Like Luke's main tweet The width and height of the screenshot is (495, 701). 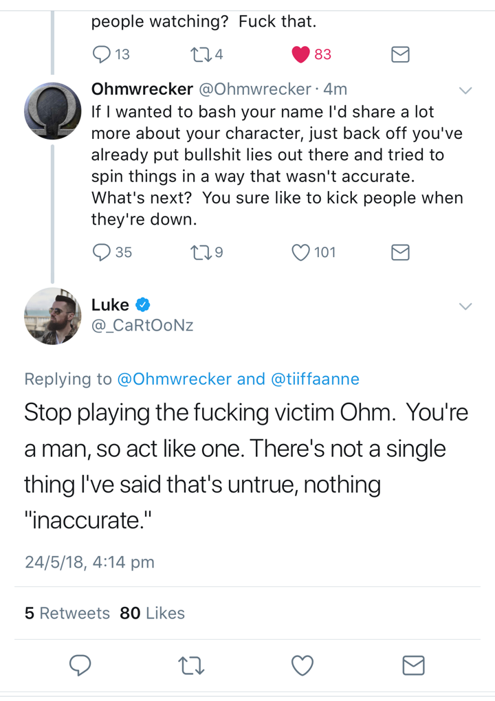click(302, 665)
